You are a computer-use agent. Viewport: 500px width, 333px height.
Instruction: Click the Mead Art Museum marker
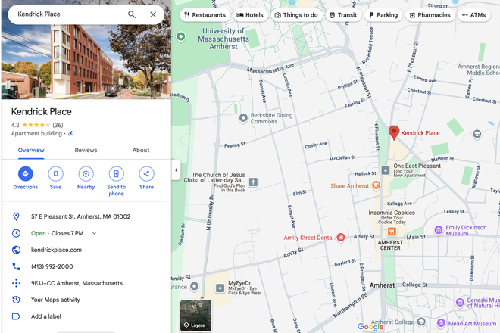pos(441,323)
